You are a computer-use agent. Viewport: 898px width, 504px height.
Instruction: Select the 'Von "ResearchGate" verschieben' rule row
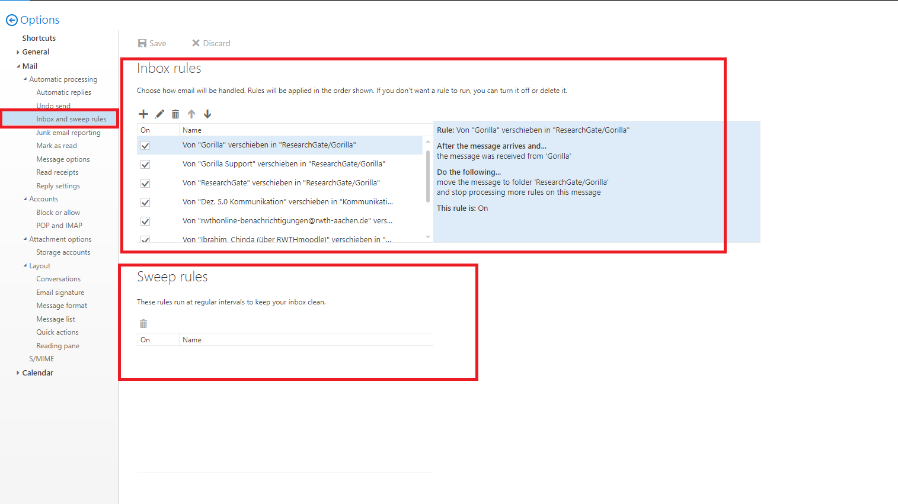tap(281, 183)
